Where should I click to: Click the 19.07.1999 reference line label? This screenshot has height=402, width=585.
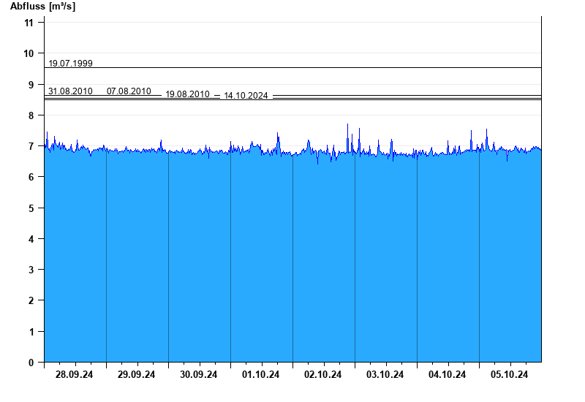click(70, 64)
